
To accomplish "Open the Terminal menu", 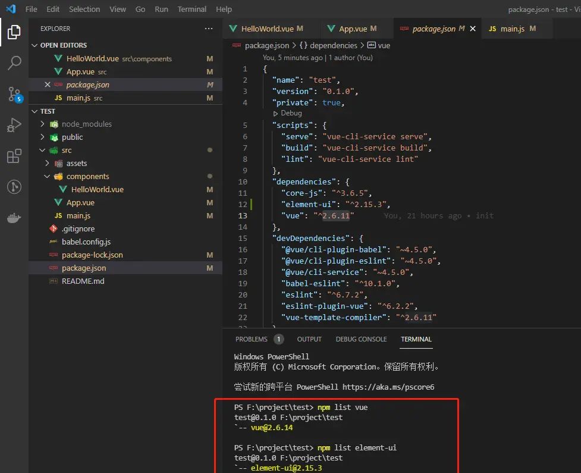I will coord(191,9).
